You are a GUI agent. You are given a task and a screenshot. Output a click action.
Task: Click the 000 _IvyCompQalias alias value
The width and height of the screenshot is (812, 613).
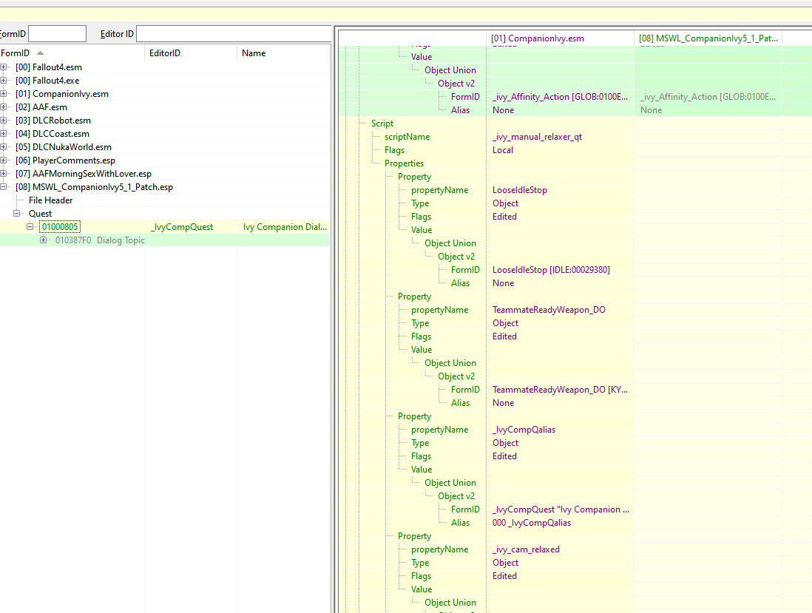531,523
